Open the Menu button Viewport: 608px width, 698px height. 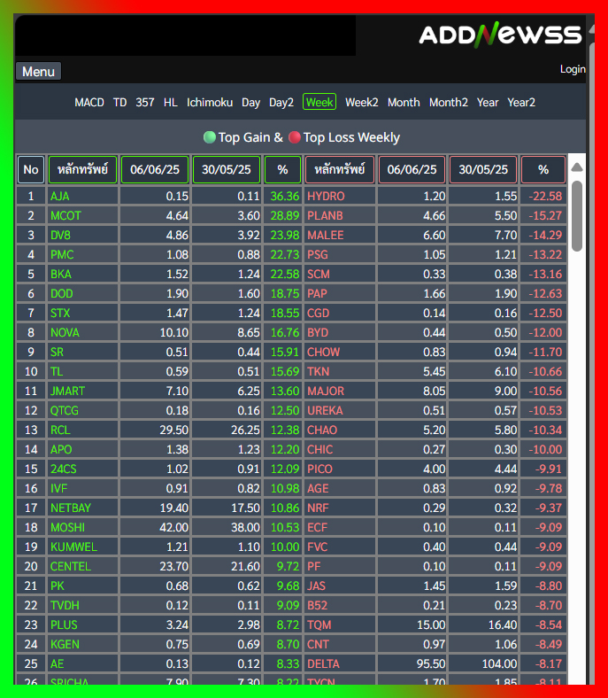point(38,71)
